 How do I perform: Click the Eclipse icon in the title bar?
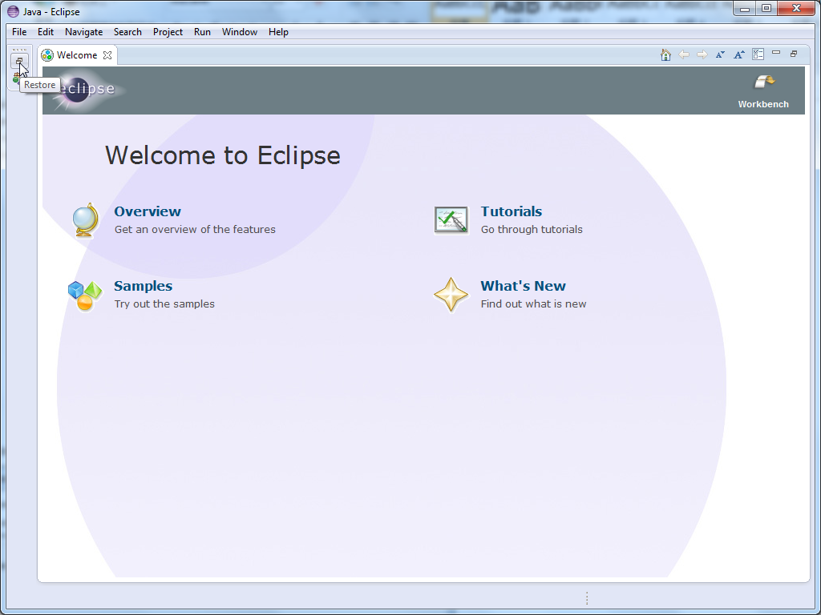click(x=13, y=11)
